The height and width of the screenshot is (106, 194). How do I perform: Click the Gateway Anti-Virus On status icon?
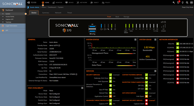click(x=110, y=78)
